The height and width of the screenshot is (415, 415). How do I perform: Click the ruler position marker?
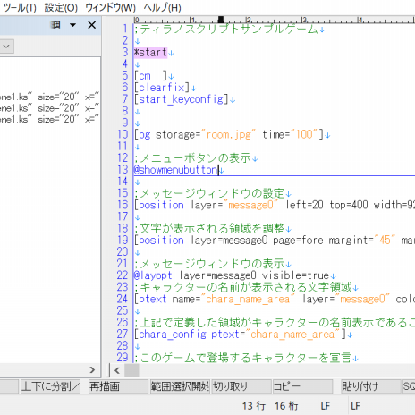[x=221, y=20]
